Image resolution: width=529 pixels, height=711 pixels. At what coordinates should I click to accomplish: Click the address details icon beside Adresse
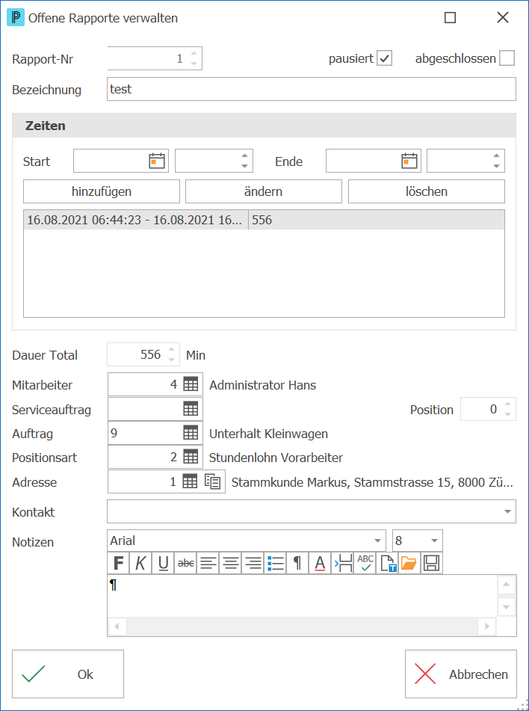(213, 481)
